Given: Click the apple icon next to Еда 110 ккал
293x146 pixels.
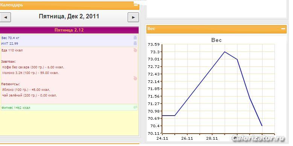Looking at the screenshot, I should pyautogui.click(x=135, y=50).
